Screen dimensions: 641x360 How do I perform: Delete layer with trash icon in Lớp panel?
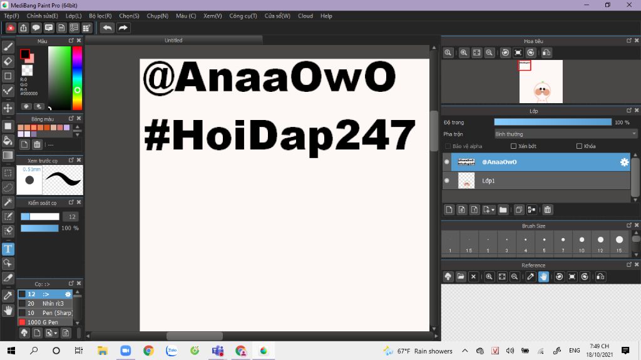coord(547,210)
